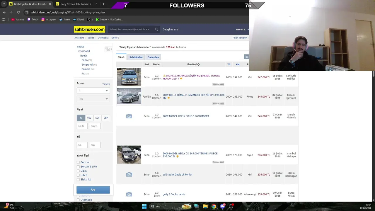
Task: Click the min TL price field
Action: (82, 126)
